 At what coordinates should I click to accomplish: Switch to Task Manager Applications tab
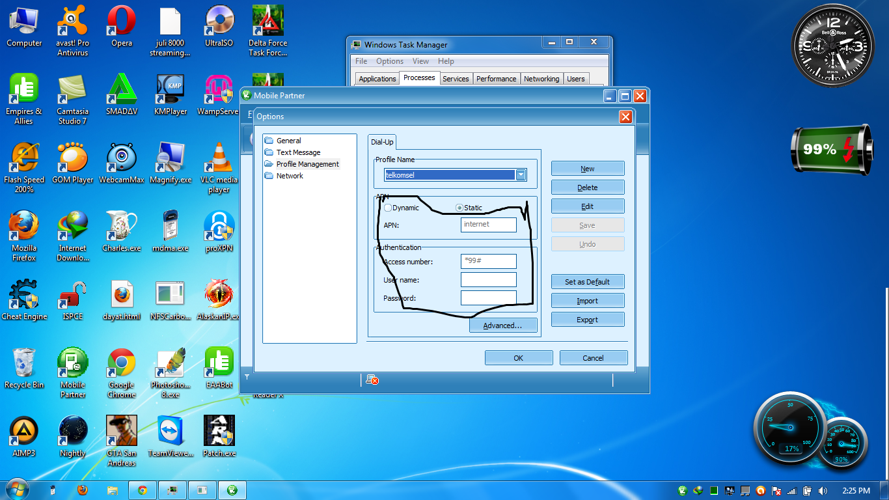[377, 79]
